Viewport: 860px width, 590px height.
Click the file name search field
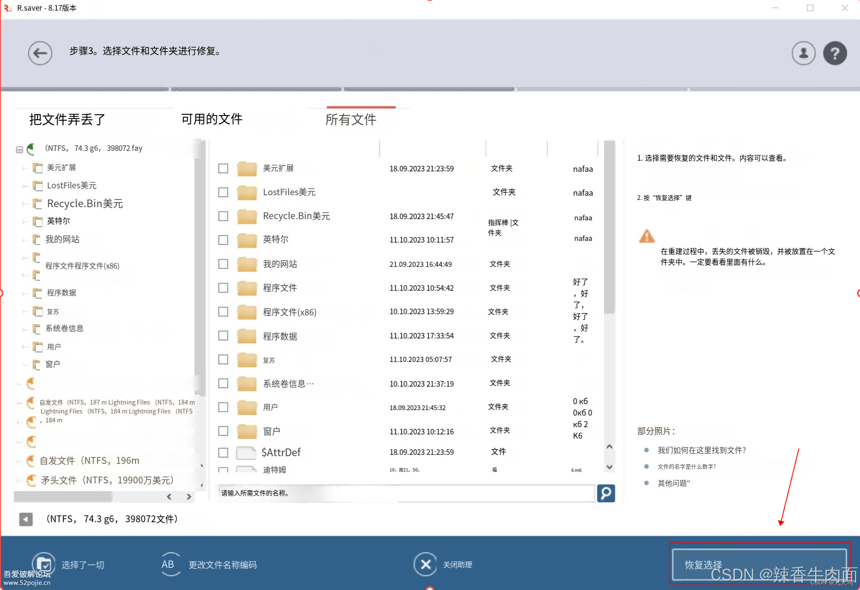pos(405,493)
